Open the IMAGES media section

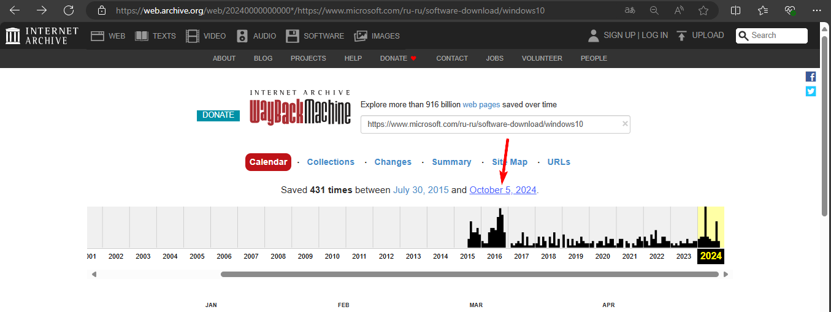(x=377, y=36)
